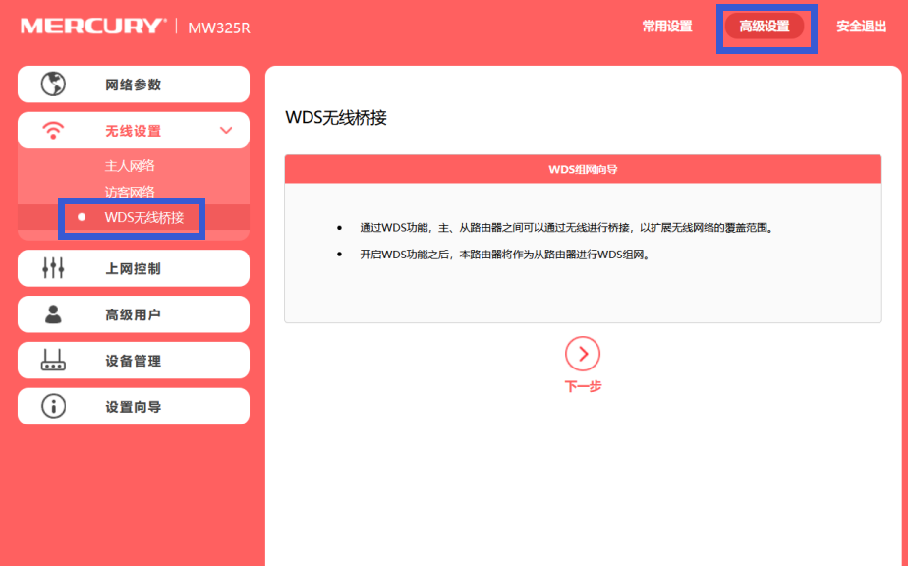Collapse the 无线设置 submenu chevron
Image resolution: width=908 pixels, height=566 pixels.
[228, 130]
